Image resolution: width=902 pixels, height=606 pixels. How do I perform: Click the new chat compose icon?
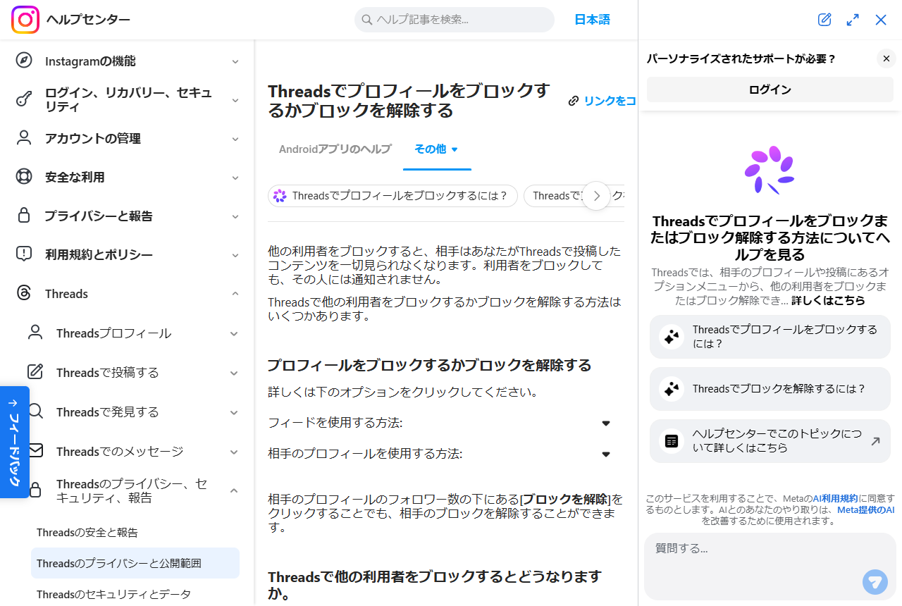824,20
